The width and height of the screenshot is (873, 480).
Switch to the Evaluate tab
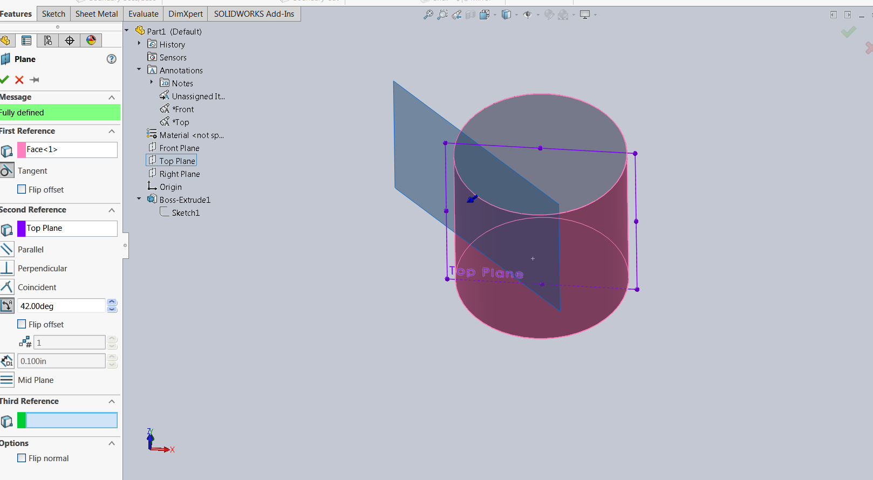144,13
